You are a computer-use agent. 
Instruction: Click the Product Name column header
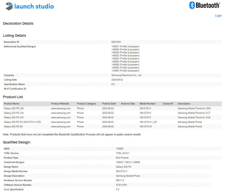pyautogui.click(x=12, y=104)
